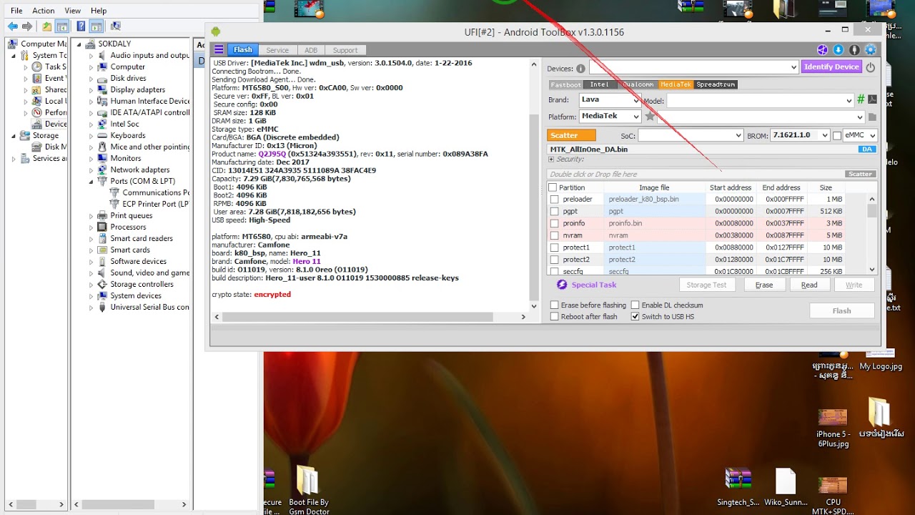This screenshot has width=915, height=515.
Task: Tick the nvram partition checkbox
Action: point(554,236)
